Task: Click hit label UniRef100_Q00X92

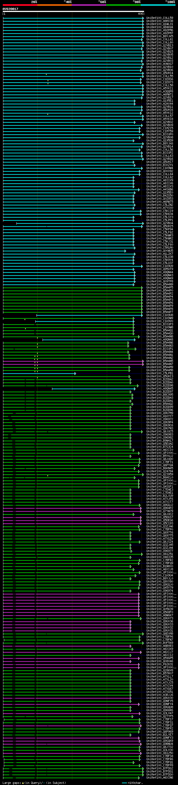Action: [160, 171]
